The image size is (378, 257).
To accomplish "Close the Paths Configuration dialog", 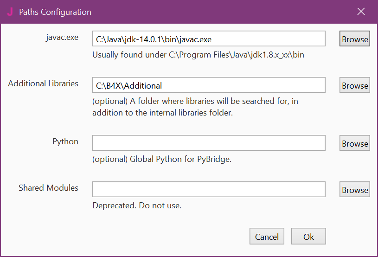I will pos(361,12).
